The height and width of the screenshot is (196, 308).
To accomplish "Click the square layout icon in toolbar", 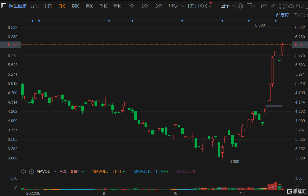I will coord(249,6).
